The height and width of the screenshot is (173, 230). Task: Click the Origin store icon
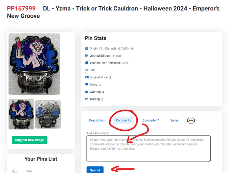pyautogui.click(x=87, y=48)
